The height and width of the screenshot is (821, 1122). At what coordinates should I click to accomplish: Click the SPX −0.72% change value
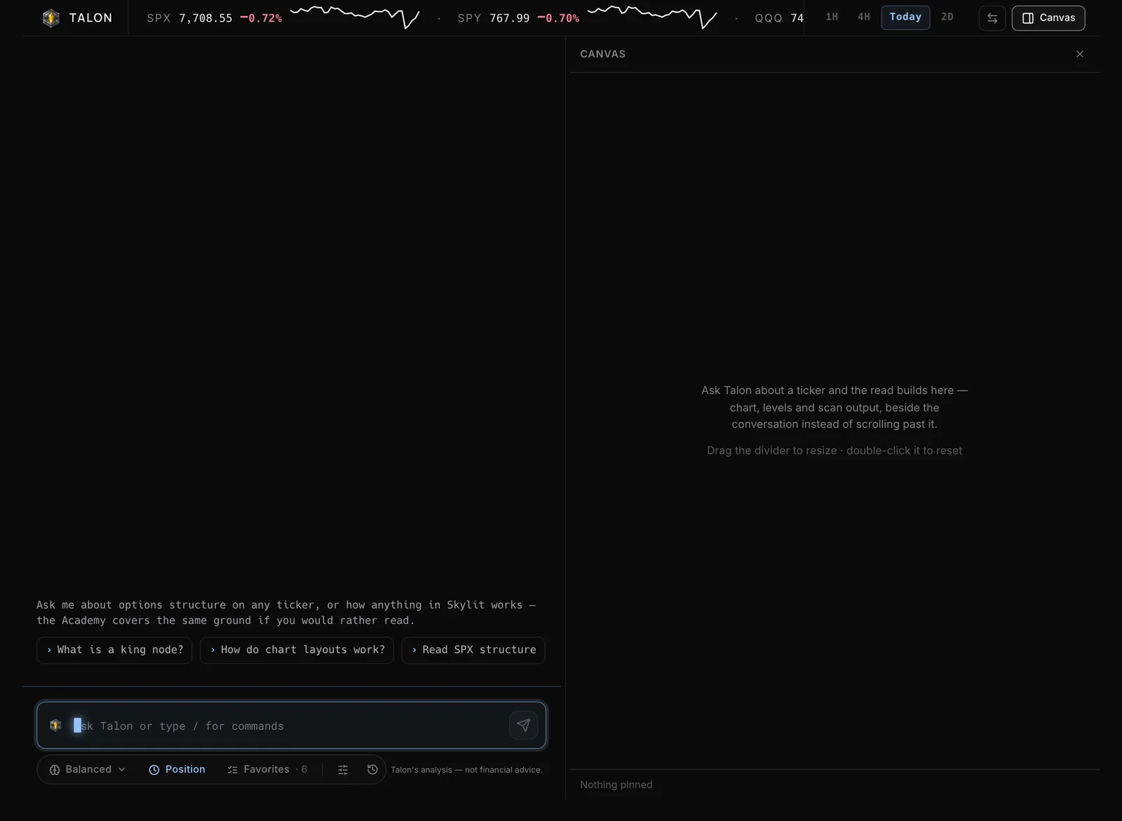coord(261,18)
